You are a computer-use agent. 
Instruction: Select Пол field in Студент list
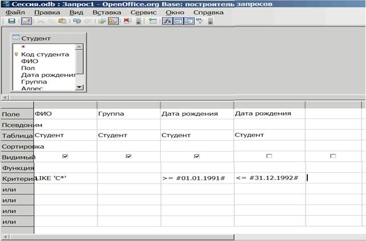(28, 68)
